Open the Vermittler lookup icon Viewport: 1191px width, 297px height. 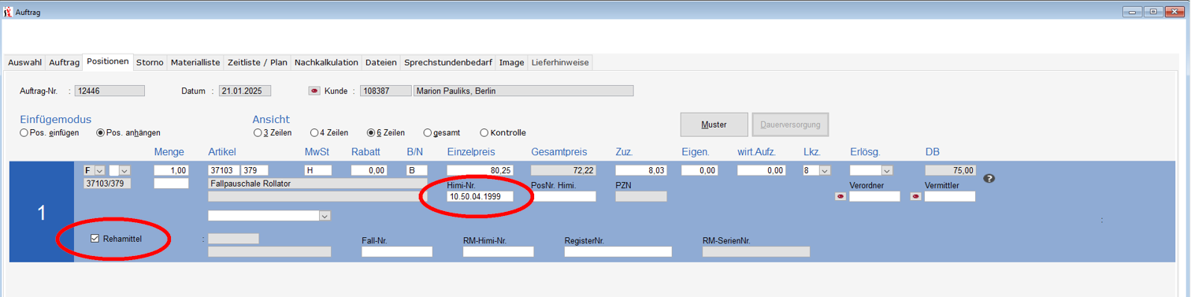[916, 197]
